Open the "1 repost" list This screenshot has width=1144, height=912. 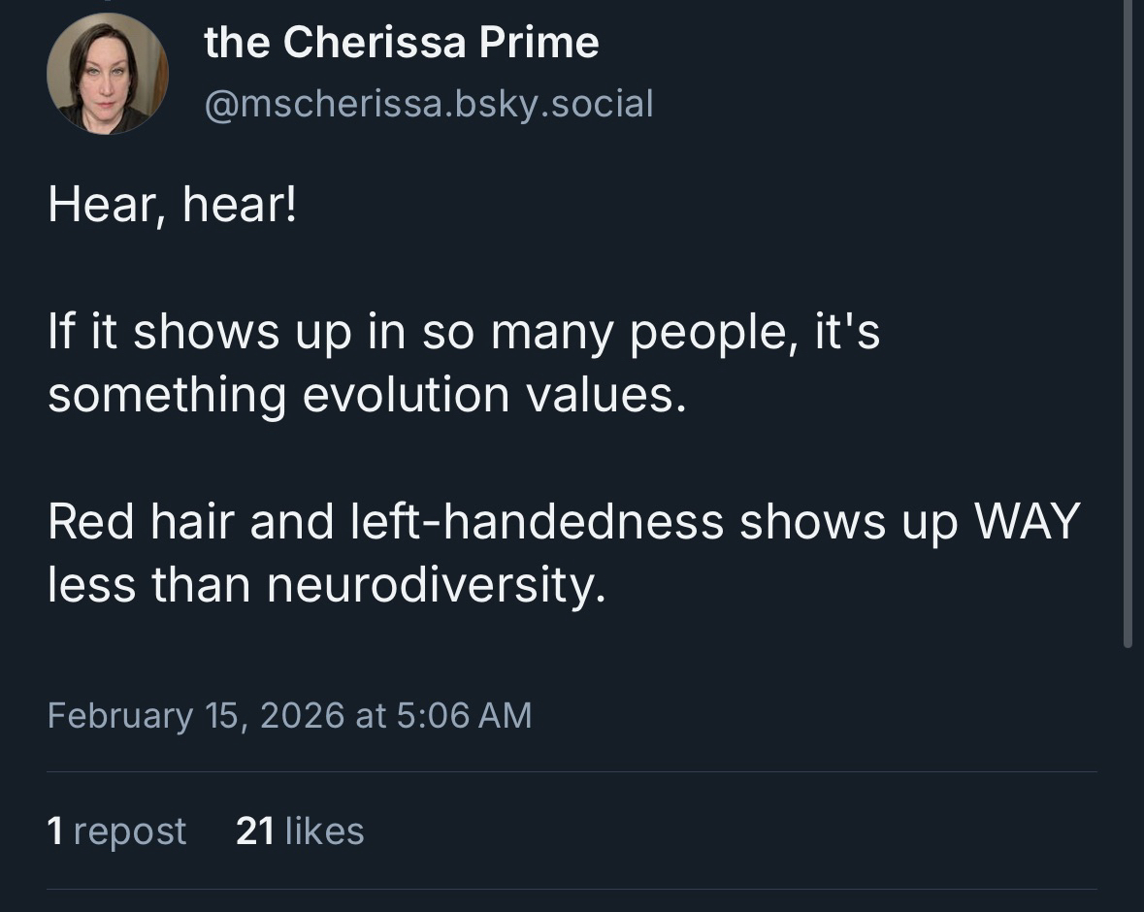coord(116,831)
